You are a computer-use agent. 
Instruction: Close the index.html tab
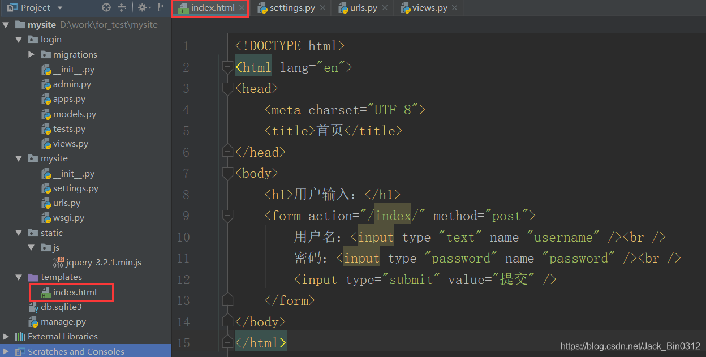click(242, 8)
